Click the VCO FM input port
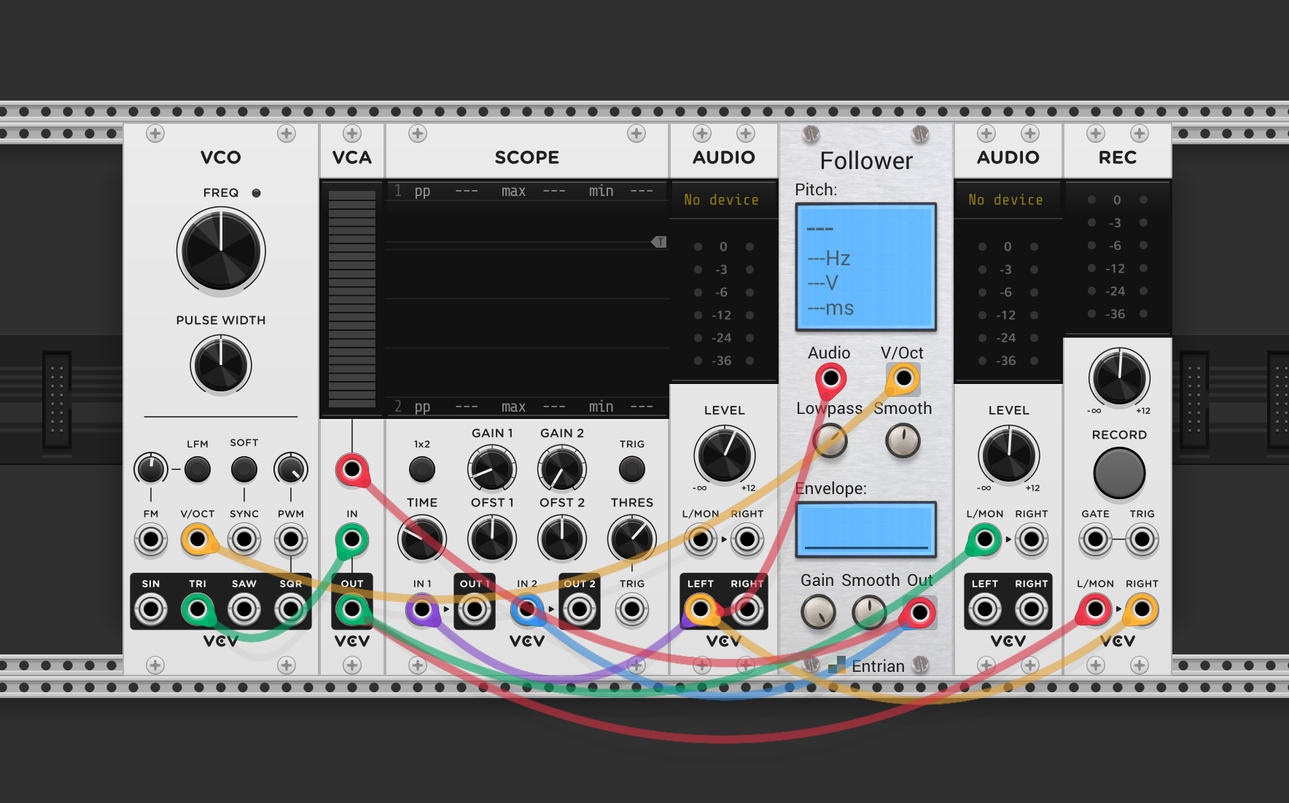 (151, 540)
